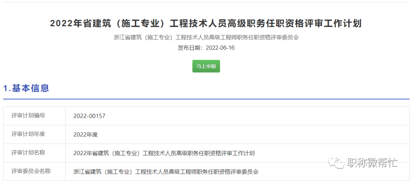Image resolution: width=411 pixels, height=181 pixels.
Task: Click the 评审委员会名称 label cell
Action: (x=34, y=171)
